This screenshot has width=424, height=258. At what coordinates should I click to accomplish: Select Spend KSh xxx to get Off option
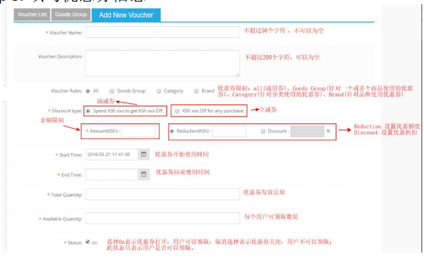(88, 111)
